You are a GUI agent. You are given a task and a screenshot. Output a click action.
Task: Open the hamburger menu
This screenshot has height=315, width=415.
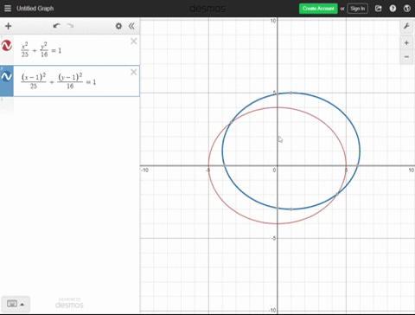click(8, 9)
